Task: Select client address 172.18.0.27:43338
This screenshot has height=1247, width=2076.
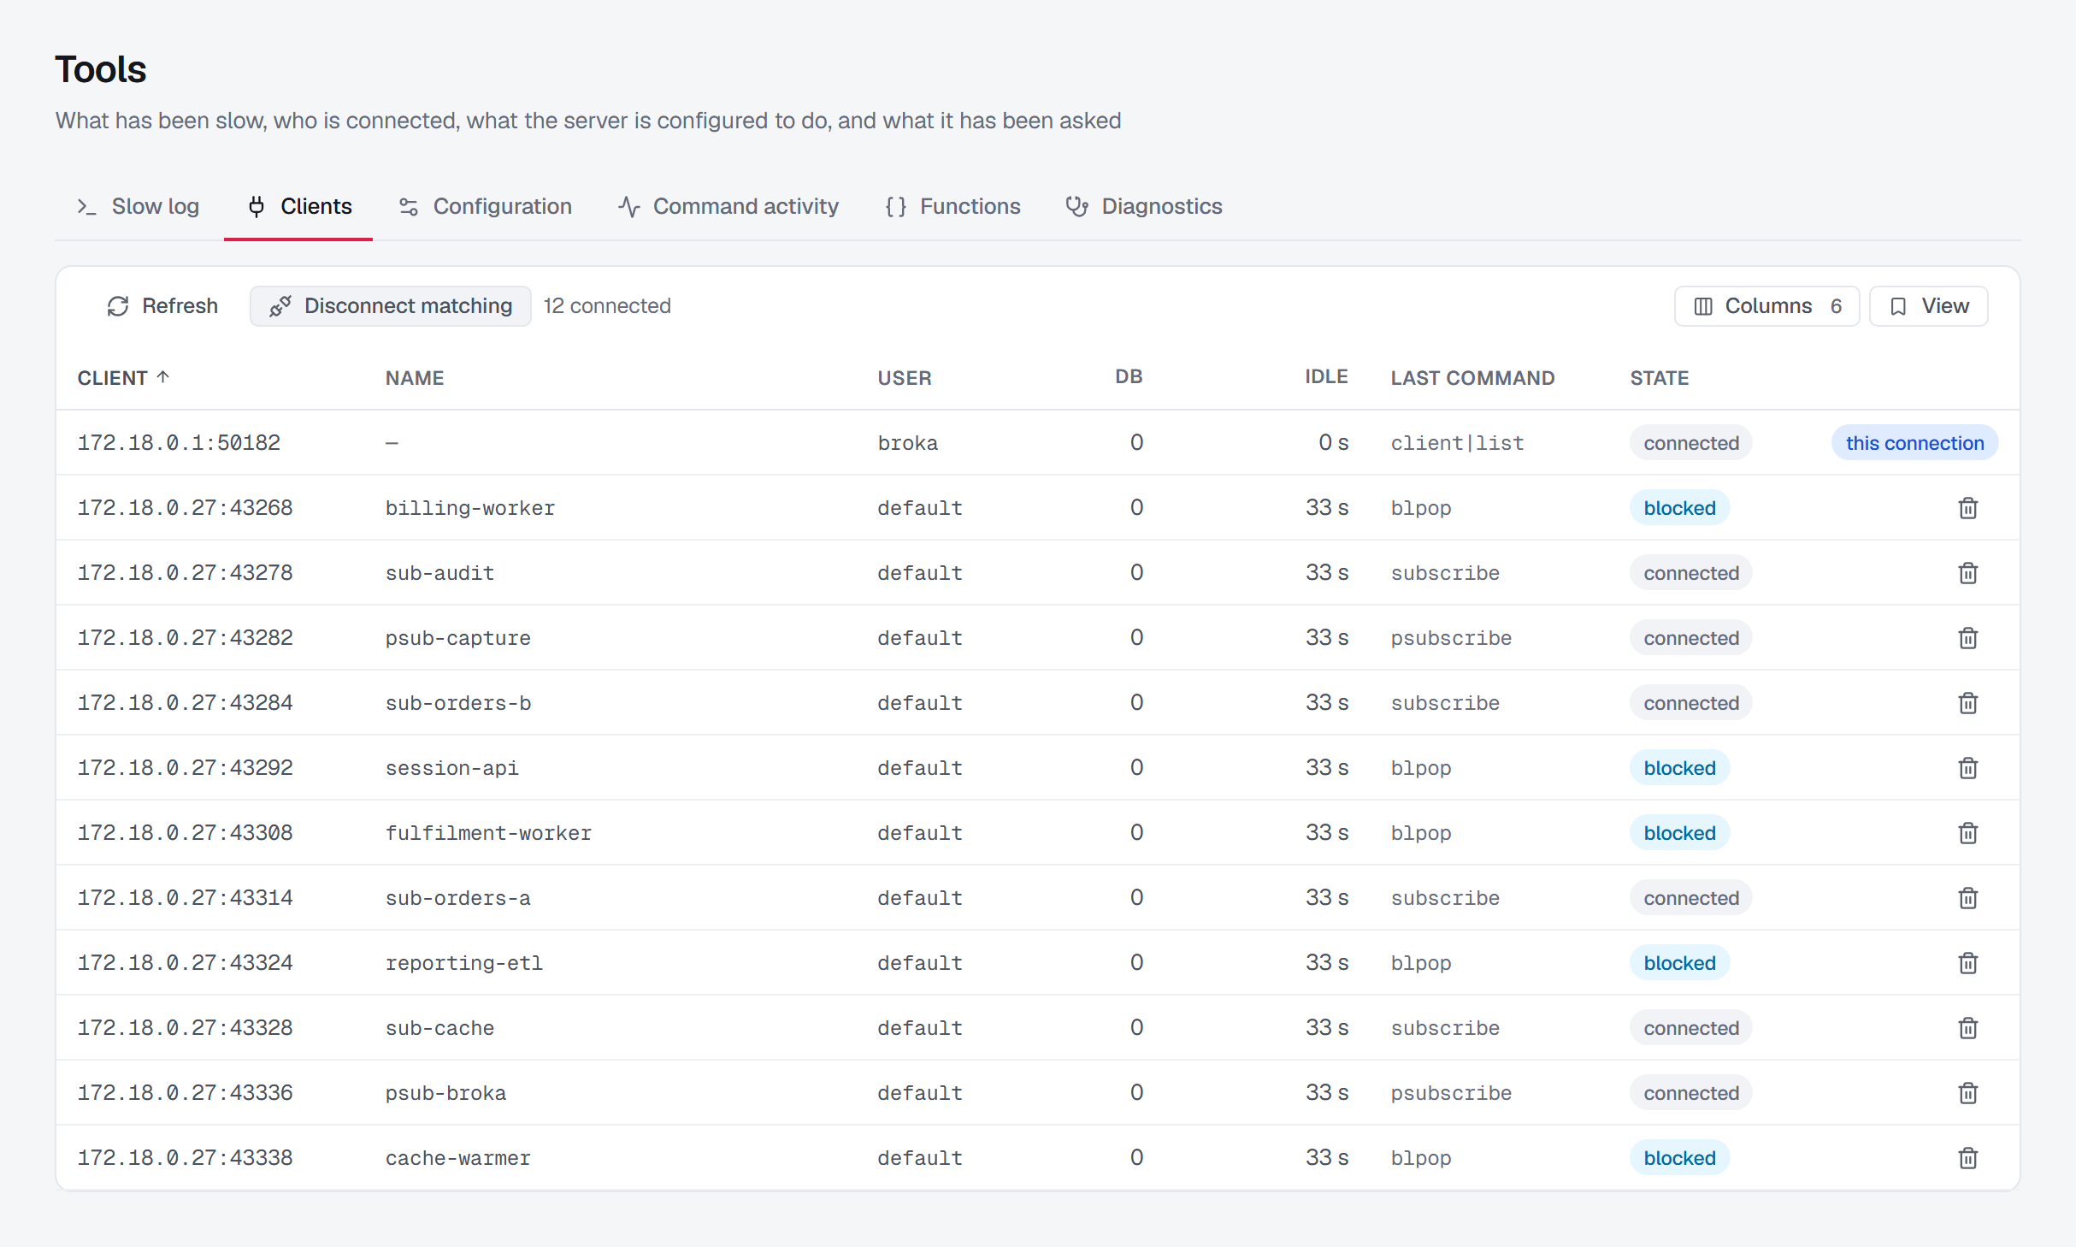Action: (x=185, y=1158)
